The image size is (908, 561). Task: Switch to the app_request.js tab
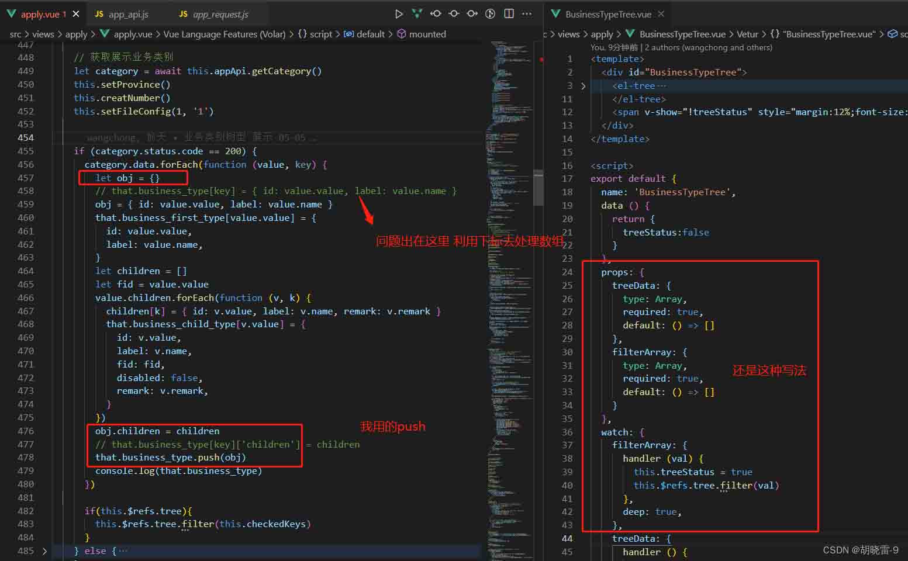(220, 14)
